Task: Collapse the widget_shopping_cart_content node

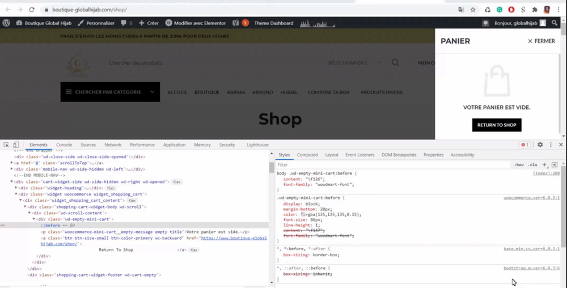Action: (20, 200)
